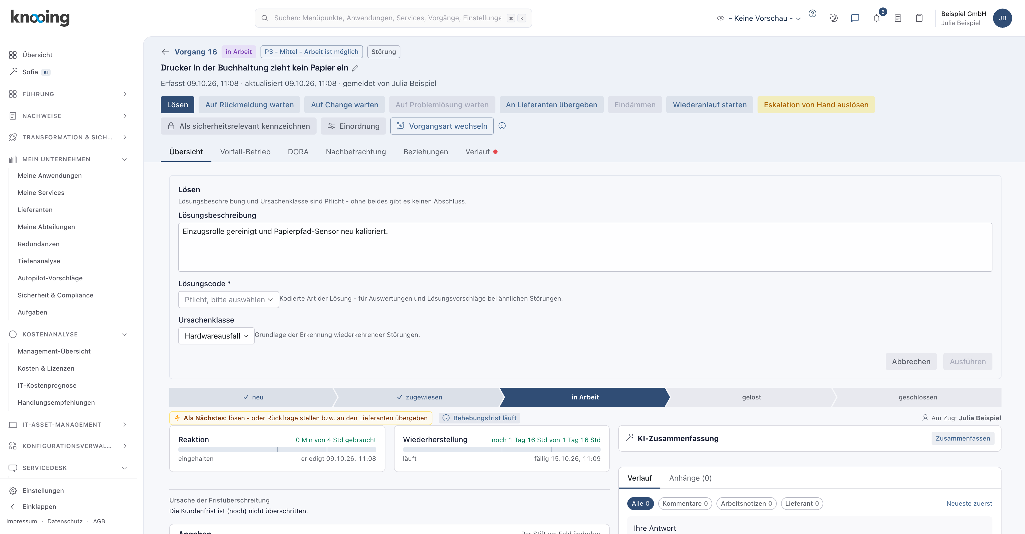Click the top search field
Viewport: 1025px width, 534px height.
393,18
